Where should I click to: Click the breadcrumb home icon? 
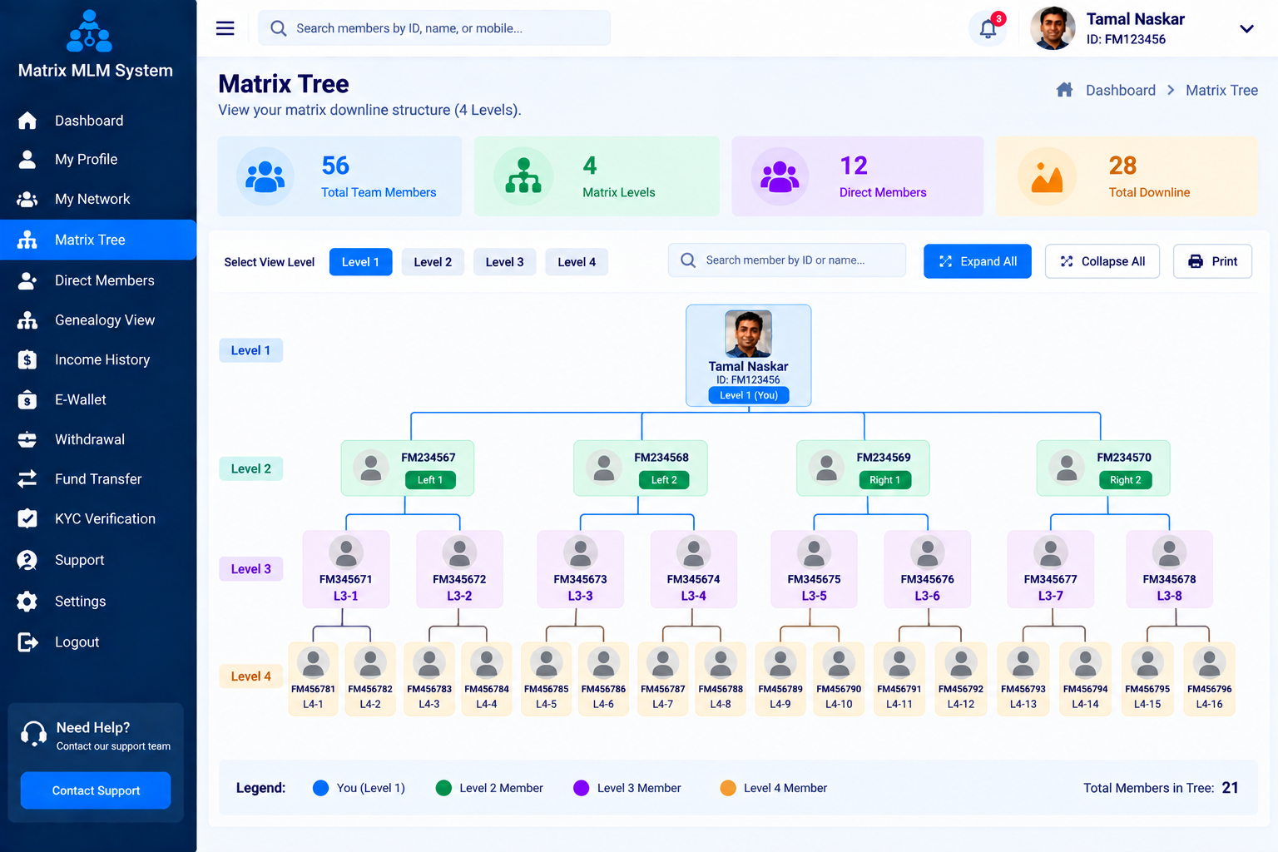tap(1064, 90)
